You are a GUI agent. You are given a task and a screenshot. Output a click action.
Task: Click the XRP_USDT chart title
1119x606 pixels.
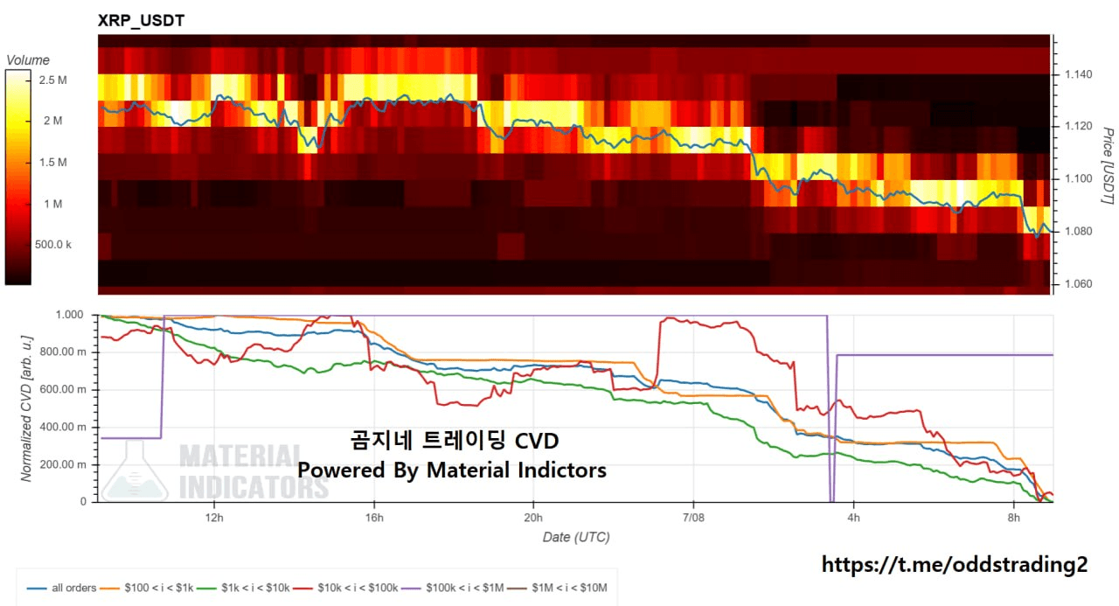(141, 20)
